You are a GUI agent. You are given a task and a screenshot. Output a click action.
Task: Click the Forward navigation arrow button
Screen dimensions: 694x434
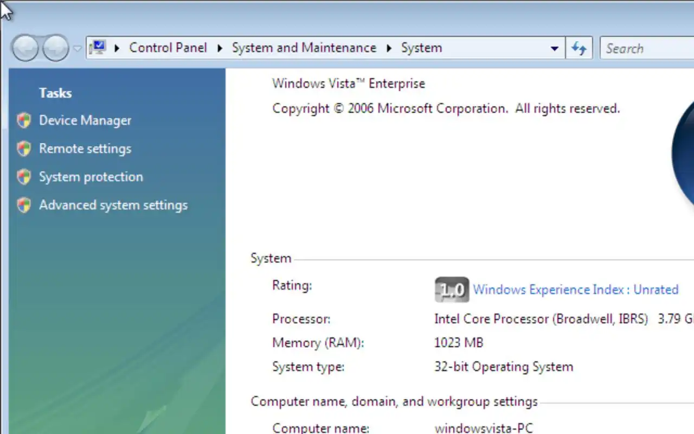pyautogui.click(x=55, y=48)
